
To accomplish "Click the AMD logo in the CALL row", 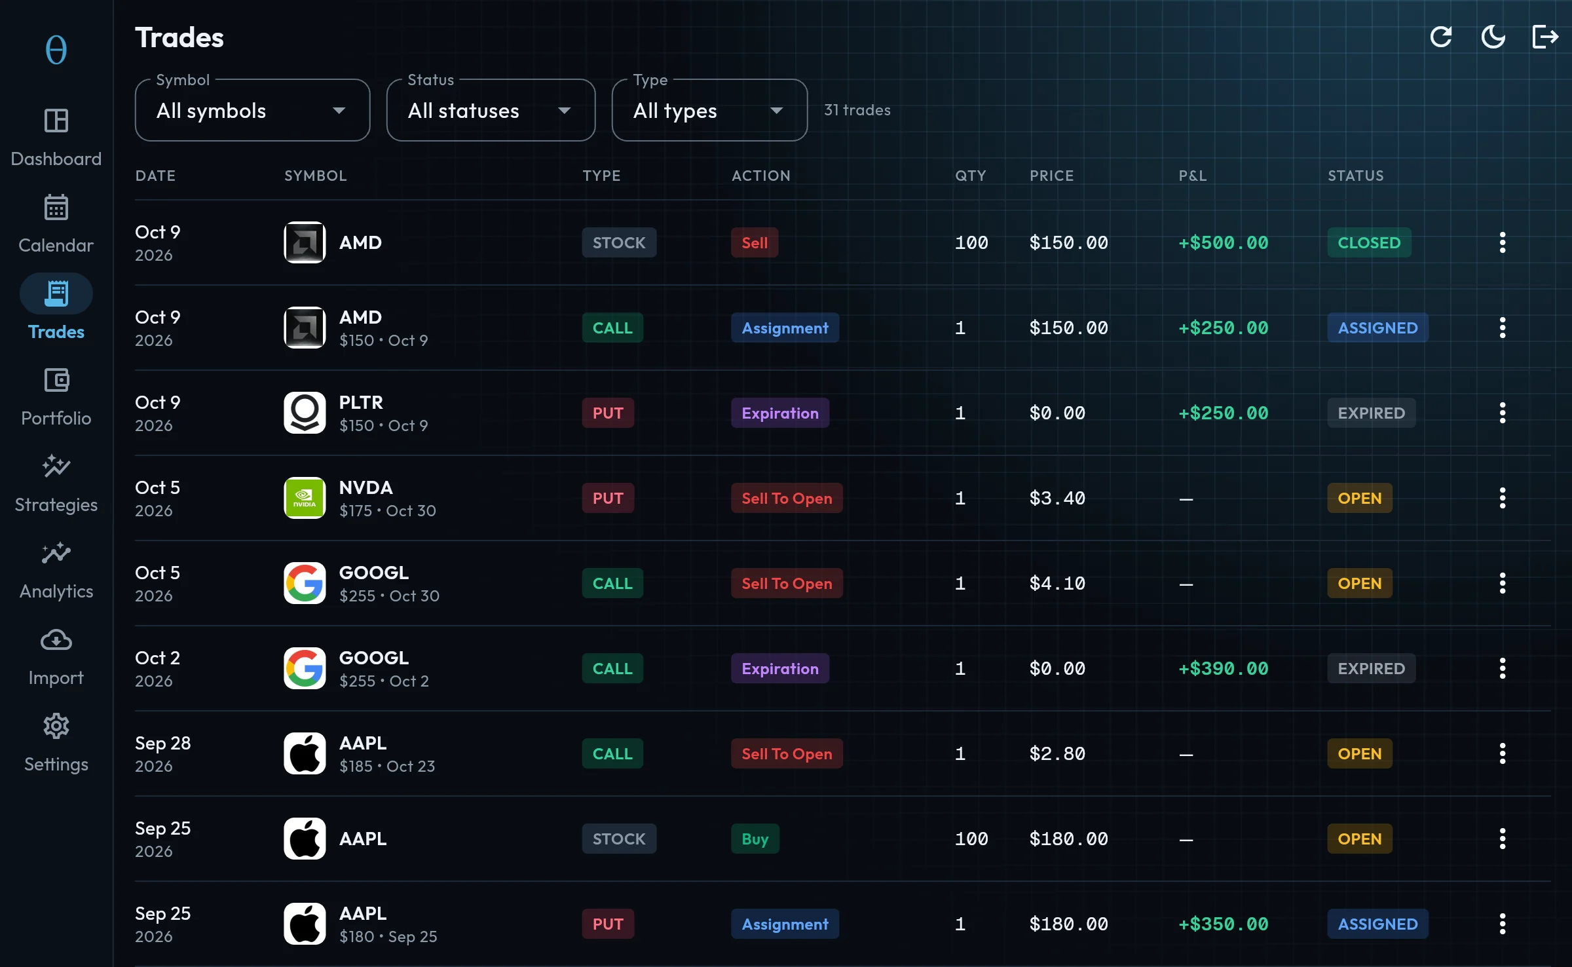I will (x=305, y=328).
